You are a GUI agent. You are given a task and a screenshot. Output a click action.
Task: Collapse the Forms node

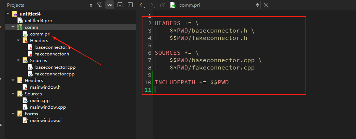pyautogui.click(x=13, y=113)
